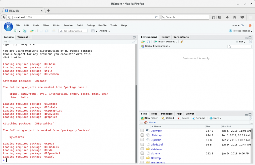Click the Save all documents icon
255x165 pixels.
(x=47, y=31)
